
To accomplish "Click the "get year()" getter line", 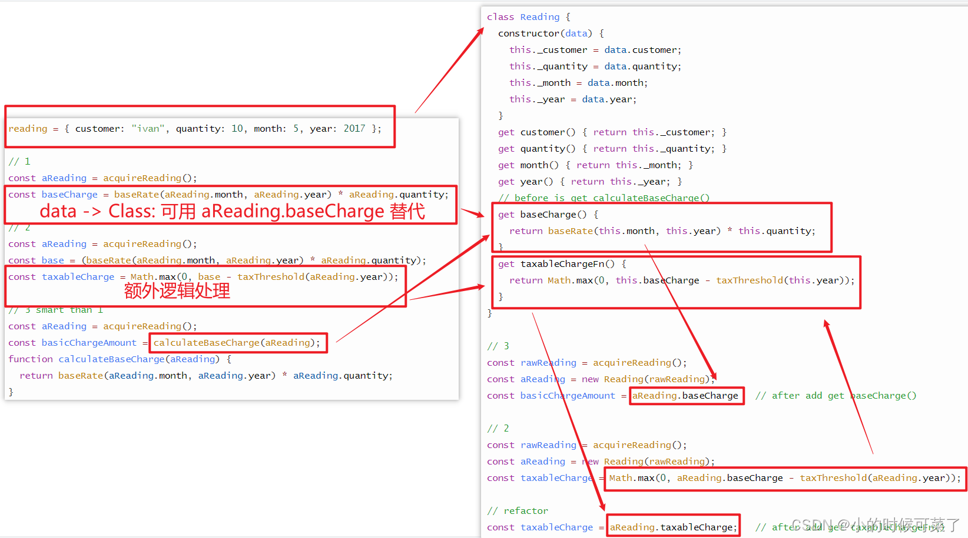I will [x=590, y=181].
